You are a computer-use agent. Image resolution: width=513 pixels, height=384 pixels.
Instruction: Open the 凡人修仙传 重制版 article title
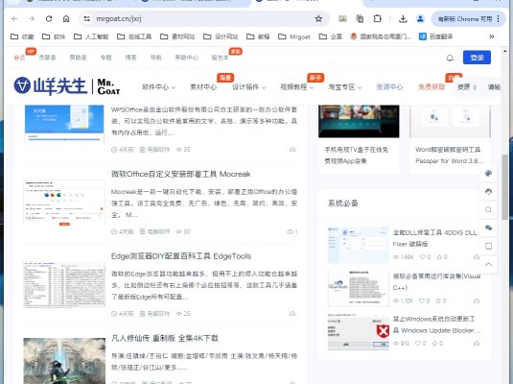[165, 338]
